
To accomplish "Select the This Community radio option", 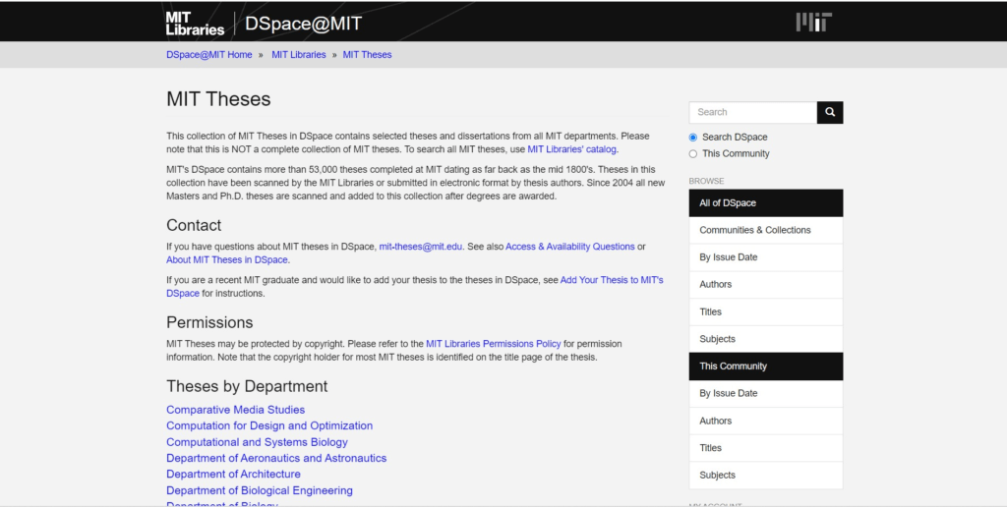I will (693, 154).
